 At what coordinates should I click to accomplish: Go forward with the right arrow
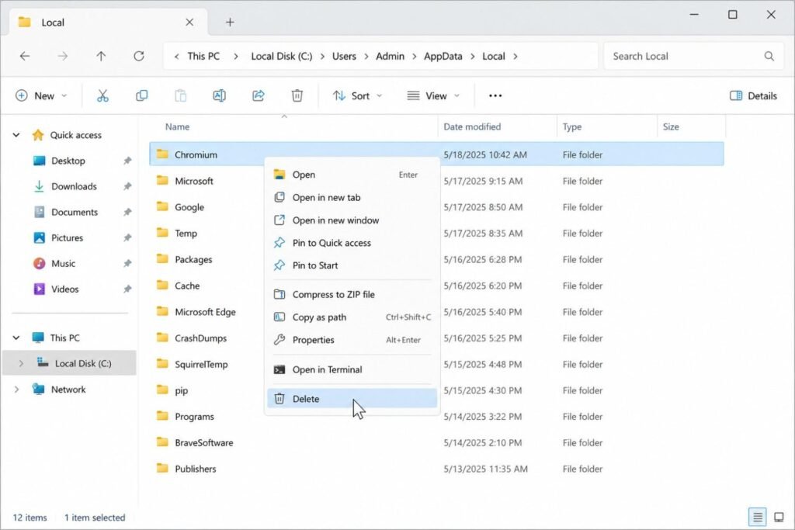click(63, 56)
